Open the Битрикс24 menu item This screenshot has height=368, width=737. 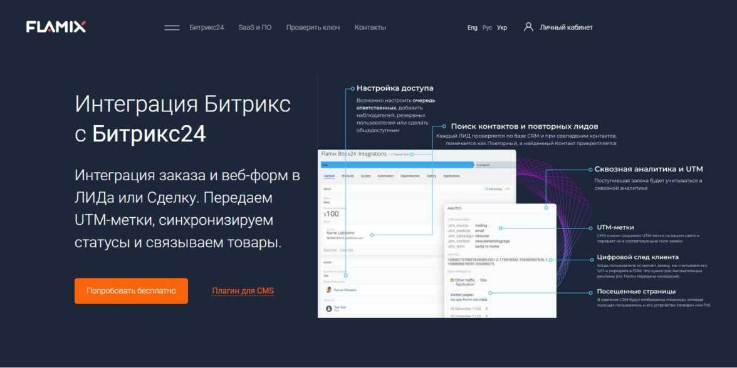tap(207, 28)
